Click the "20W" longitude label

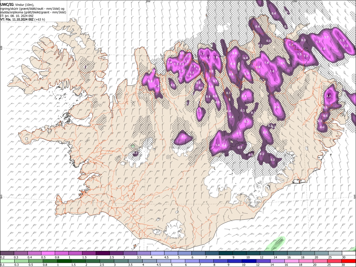point(148,1)
